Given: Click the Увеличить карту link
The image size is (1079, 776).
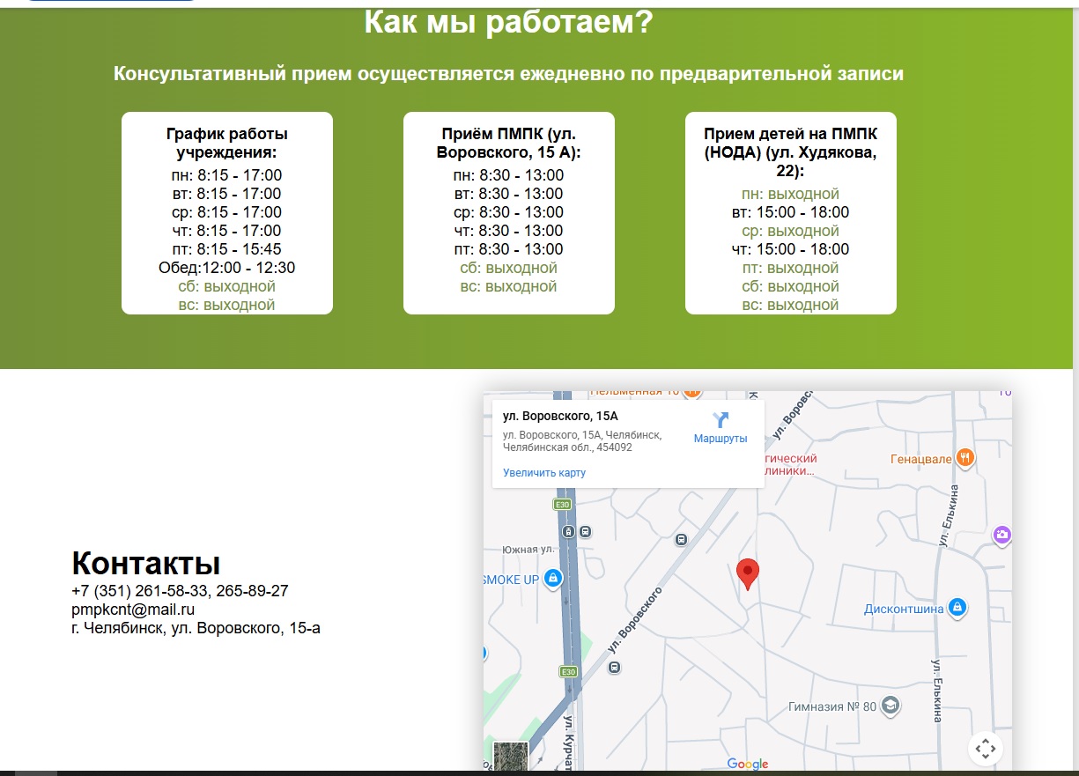Looking at the screenshot, I should (x=543, y=473).
